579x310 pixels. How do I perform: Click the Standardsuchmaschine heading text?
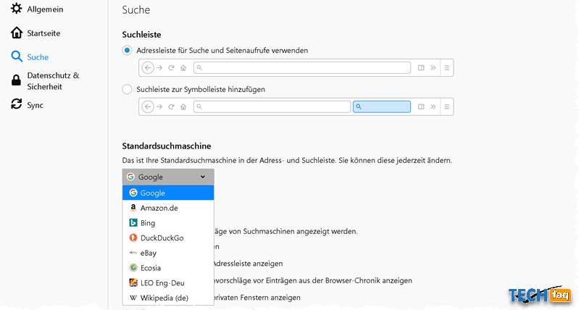coord(167,146)
